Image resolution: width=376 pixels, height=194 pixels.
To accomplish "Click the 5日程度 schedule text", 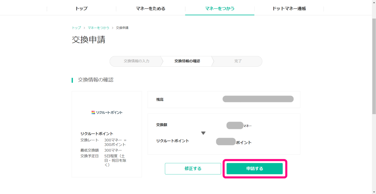I will [x=115, y=160].
